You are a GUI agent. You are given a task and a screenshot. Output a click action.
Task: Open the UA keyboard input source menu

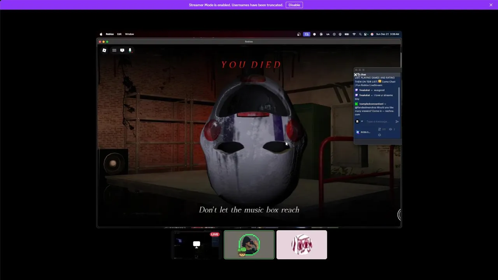pos(328,34)
